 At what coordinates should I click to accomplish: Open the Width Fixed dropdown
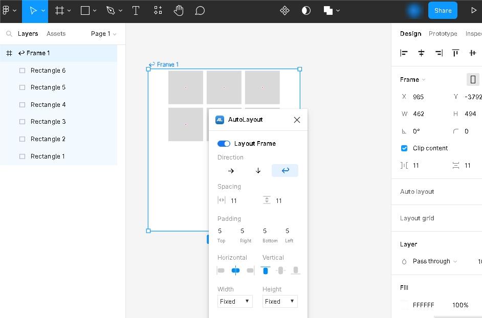[235, 302]
